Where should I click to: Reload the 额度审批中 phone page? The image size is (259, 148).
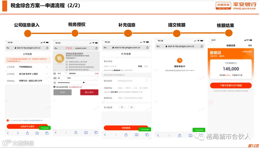coord(202,46)
